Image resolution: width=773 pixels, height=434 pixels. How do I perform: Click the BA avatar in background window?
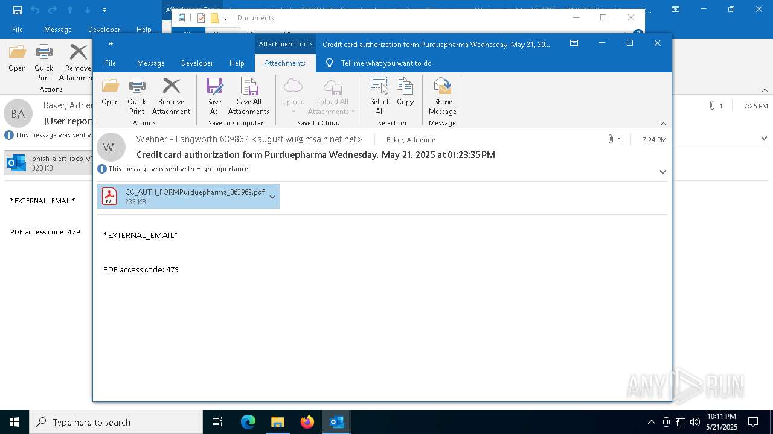(x=18, y=113)
